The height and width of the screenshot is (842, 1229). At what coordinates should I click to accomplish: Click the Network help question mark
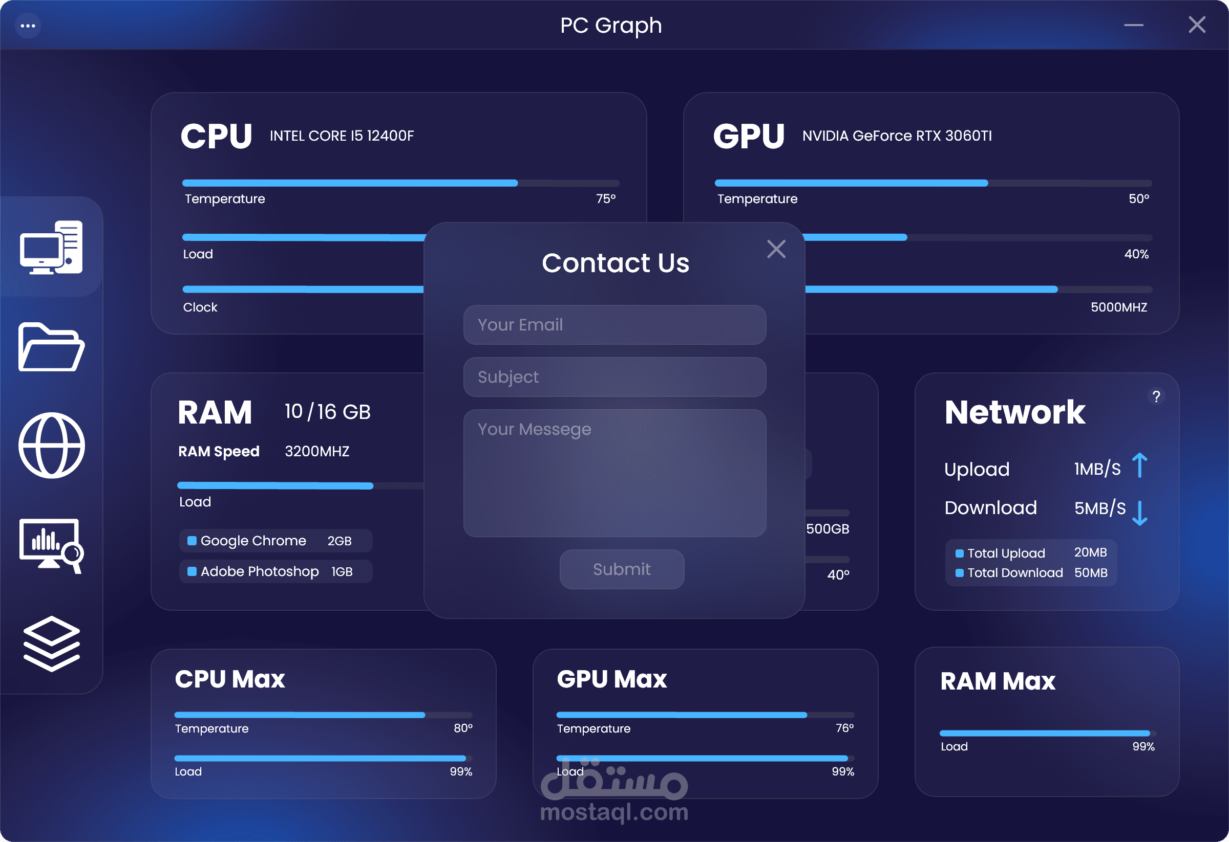pos(1156,396)
